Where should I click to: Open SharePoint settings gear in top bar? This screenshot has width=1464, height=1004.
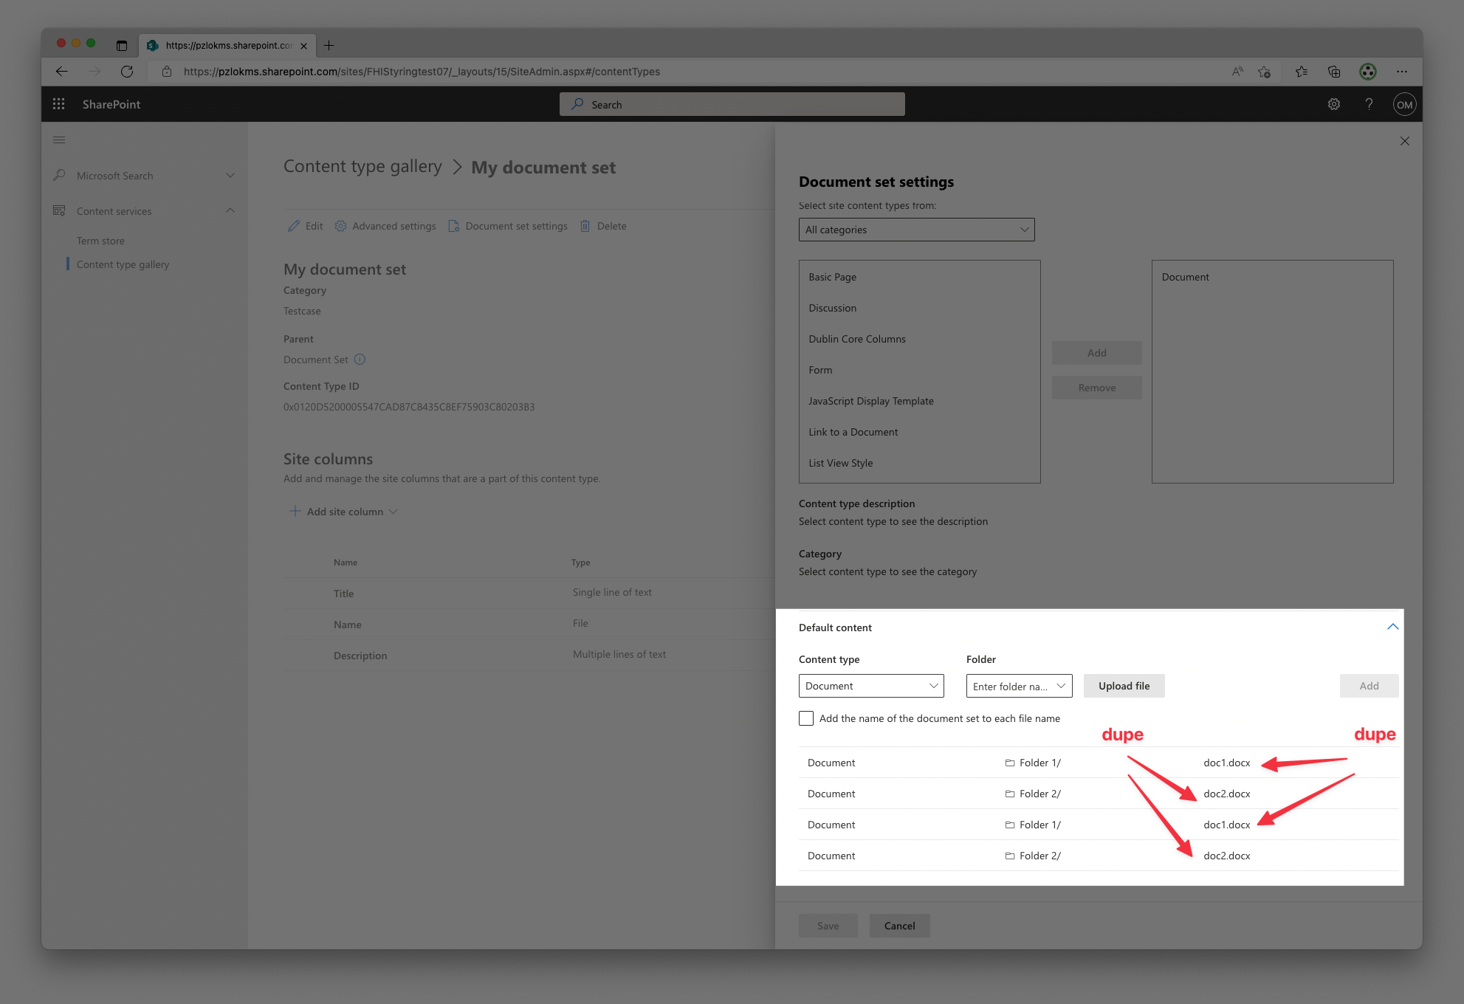click(x=1334, y=104)
